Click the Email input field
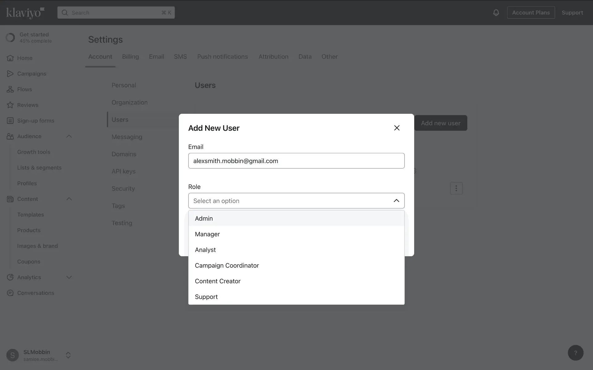The image size is (593, 370). pos(296,161)
